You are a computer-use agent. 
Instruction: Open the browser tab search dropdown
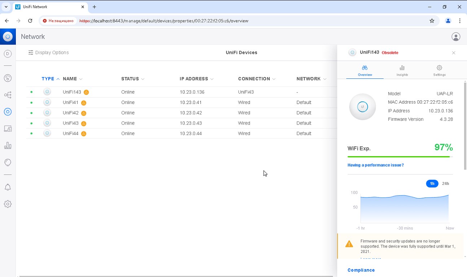click(6, 7)
